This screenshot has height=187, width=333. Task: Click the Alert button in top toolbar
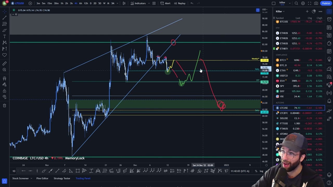tap(165, 3)
